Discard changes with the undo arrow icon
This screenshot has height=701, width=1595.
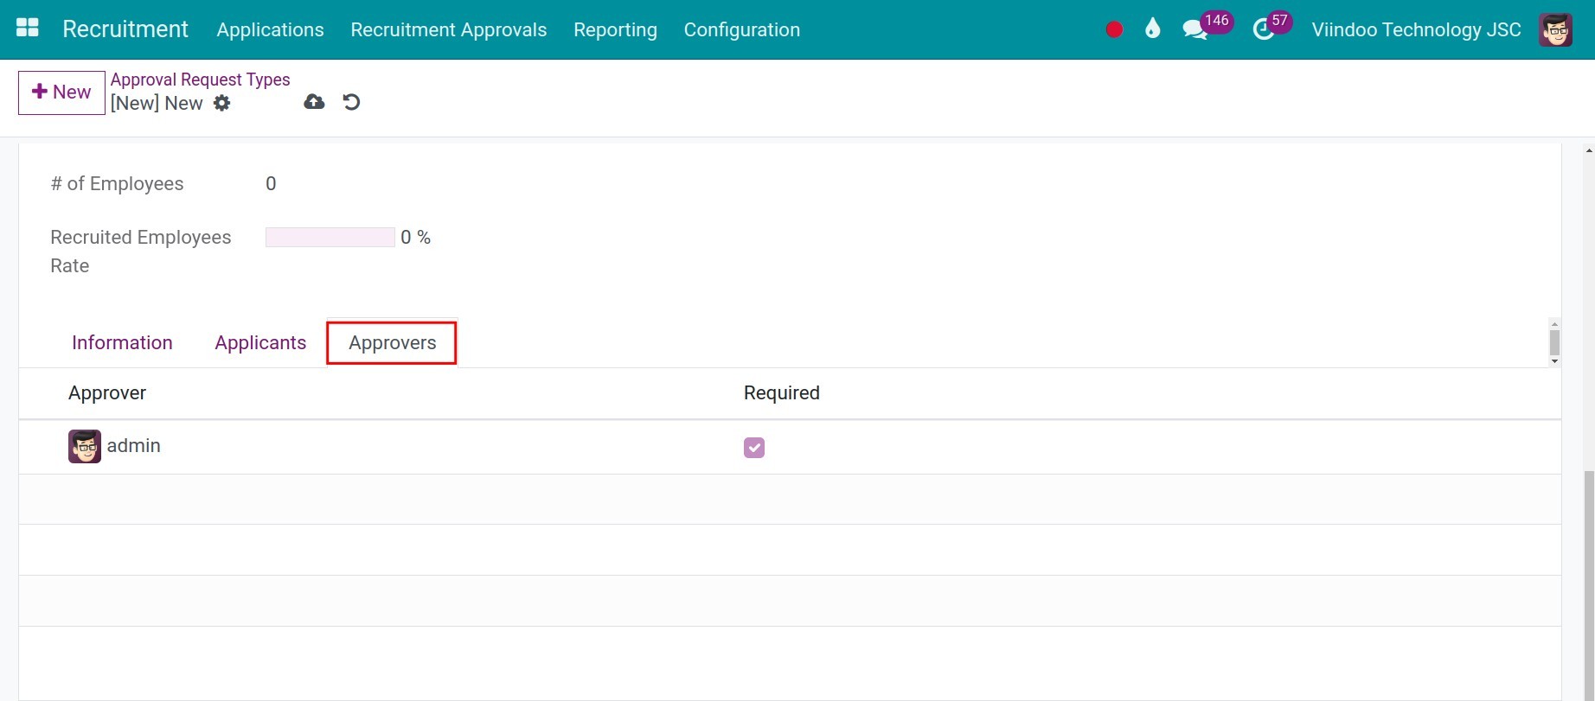tap(351, 102)
